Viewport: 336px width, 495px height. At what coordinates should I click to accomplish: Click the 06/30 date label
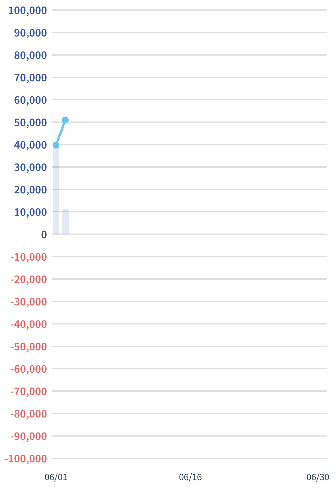tap(318, 477)
